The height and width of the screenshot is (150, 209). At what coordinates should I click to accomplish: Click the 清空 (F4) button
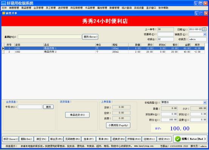click(41, 139)
